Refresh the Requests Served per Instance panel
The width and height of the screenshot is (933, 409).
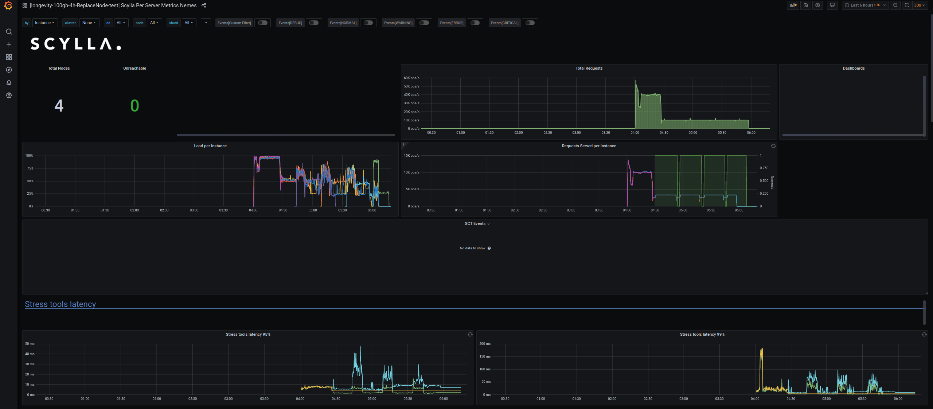tap(773, 146)
